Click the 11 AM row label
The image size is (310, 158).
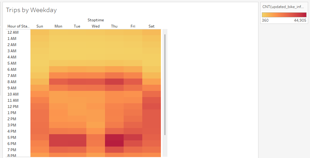pos(13,100)
